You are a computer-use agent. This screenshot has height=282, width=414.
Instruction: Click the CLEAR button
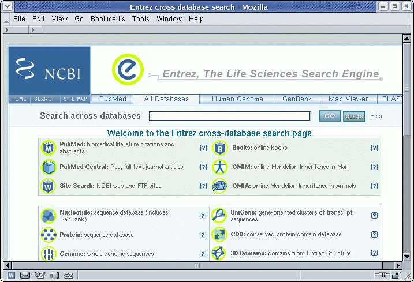point(354,116)
